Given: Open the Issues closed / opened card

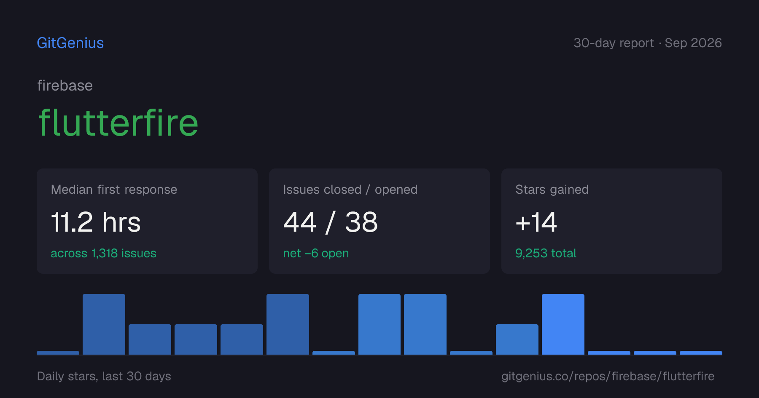Looking at the screenshot, I should (379, 221).
